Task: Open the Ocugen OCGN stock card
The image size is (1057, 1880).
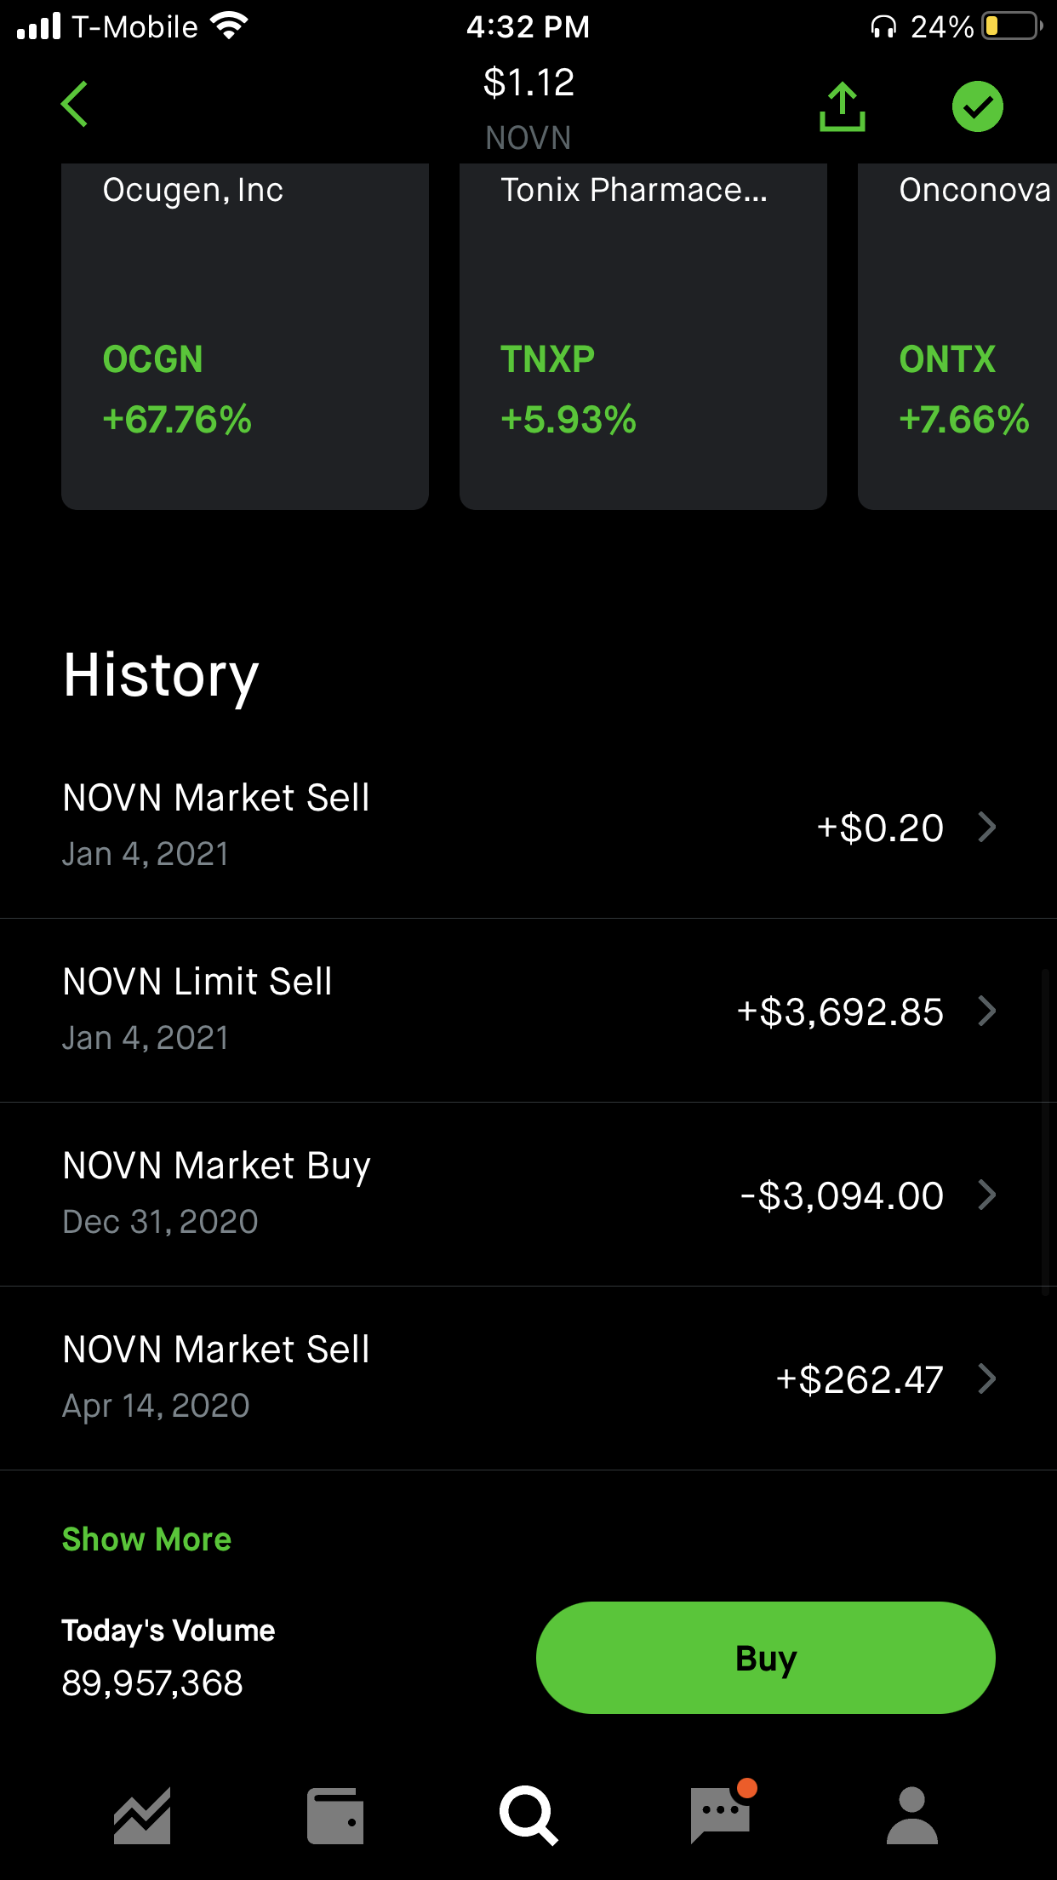Action: pos(245,336)
